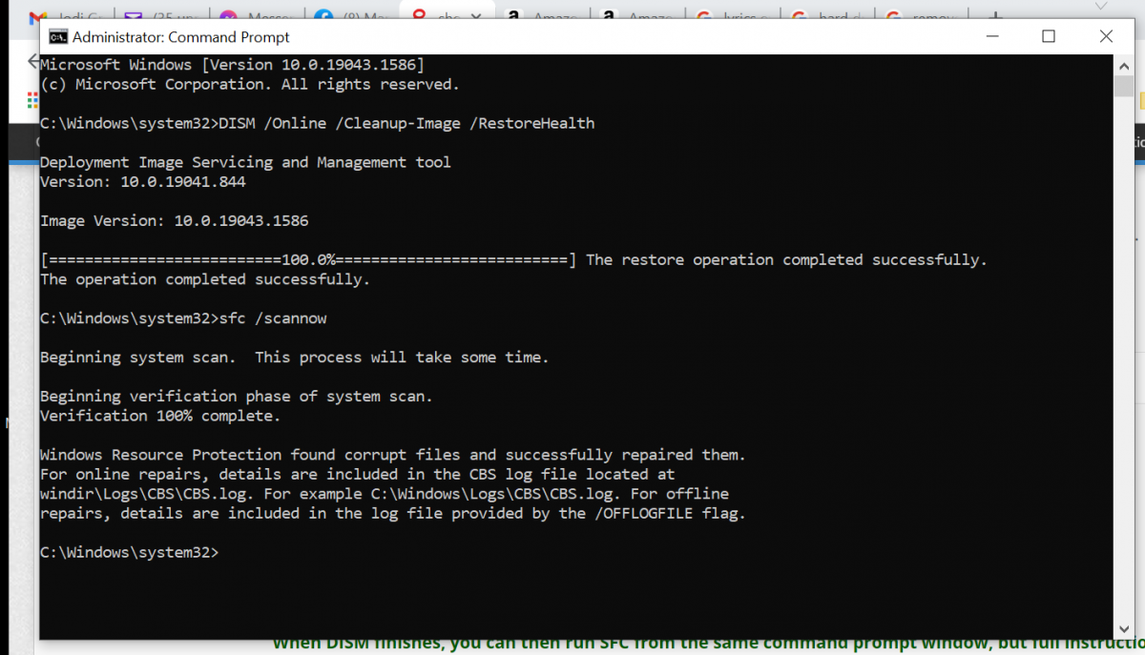This screenshot has width=1145, height=655.
Task: Click the empty C:\Windows\system32> prompt at the bottom
Action: pyautogui.click(x=130, y=553)
